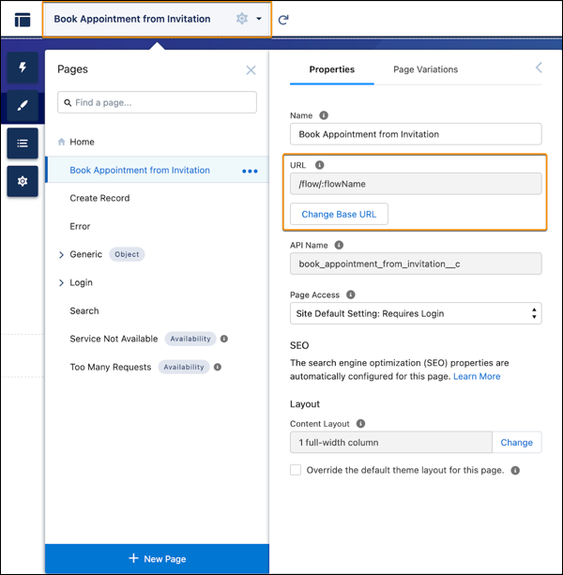Click the Object badge beside Generic
Image resolution: width=563 pixels, height=575 pixels.
coord(127,254)
